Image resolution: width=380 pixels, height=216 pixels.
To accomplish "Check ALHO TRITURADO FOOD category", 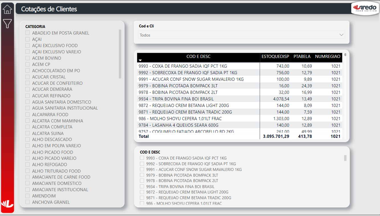I will coord(28,171).
